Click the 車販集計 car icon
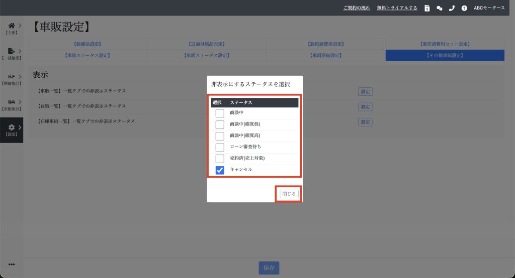 [12, 102]
